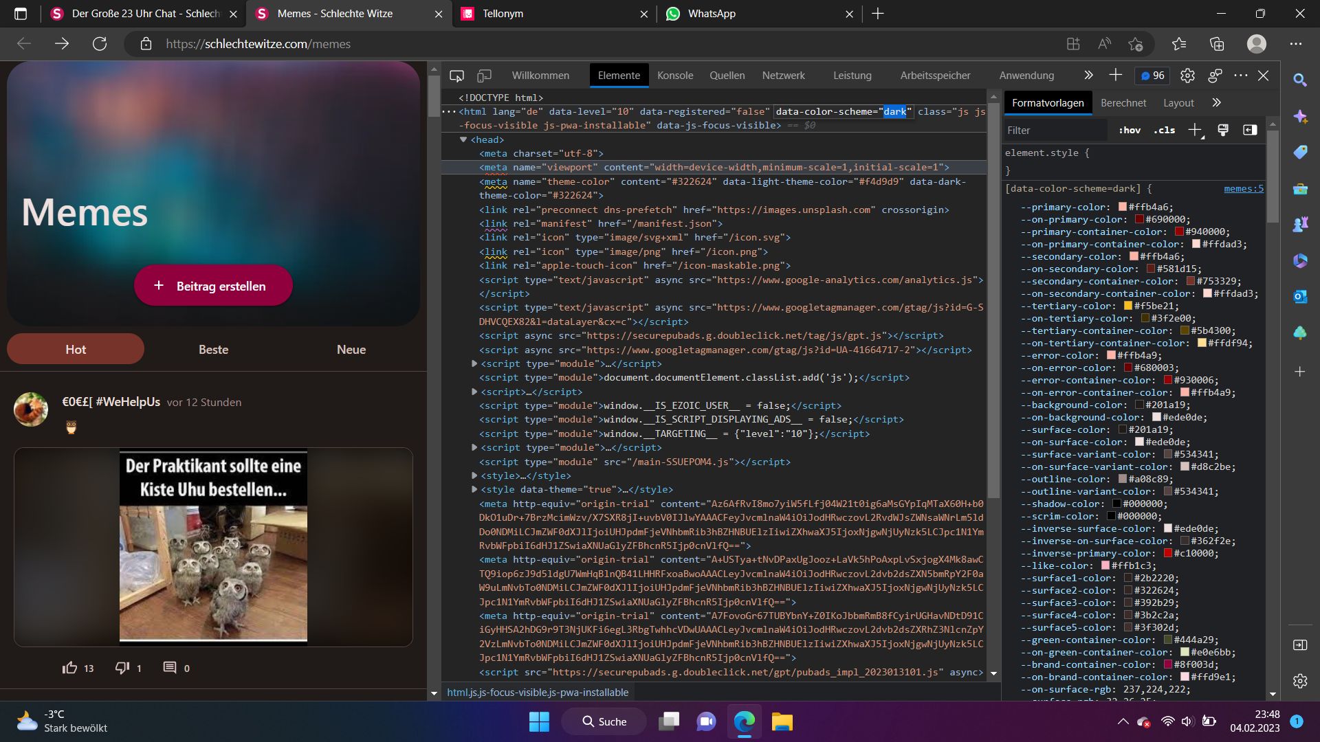Collapse the head element node

pos(463,139)
